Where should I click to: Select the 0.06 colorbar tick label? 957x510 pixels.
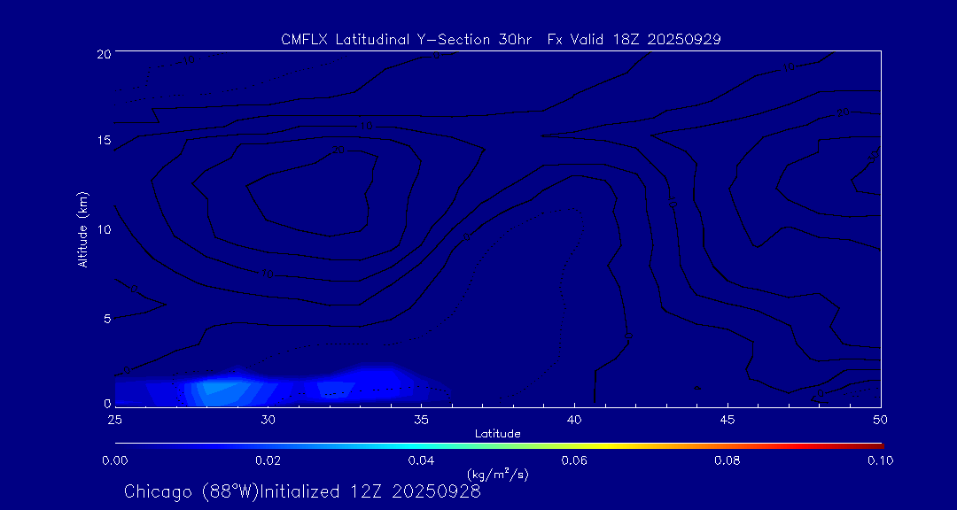[574, 460]
